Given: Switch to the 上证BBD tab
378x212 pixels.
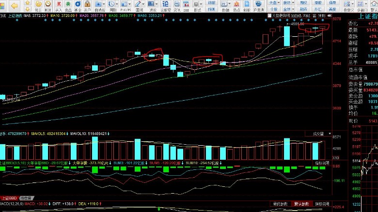Looking at the screenshot, I should (10, 198).
